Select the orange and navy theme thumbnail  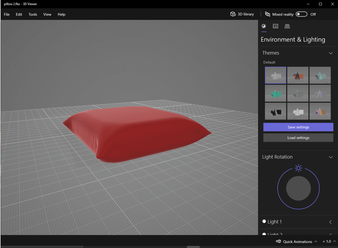tap(298, 75)
